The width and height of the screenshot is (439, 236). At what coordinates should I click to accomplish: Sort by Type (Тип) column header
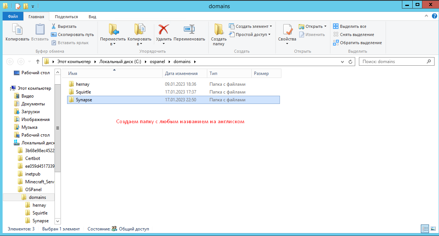(x=229, y=73)
